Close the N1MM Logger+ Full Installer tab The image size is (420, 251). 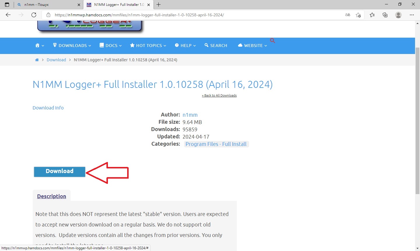coord(148,5)
